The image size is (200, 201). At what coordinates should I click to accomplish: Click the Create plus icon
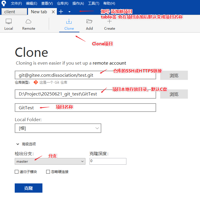109,22
